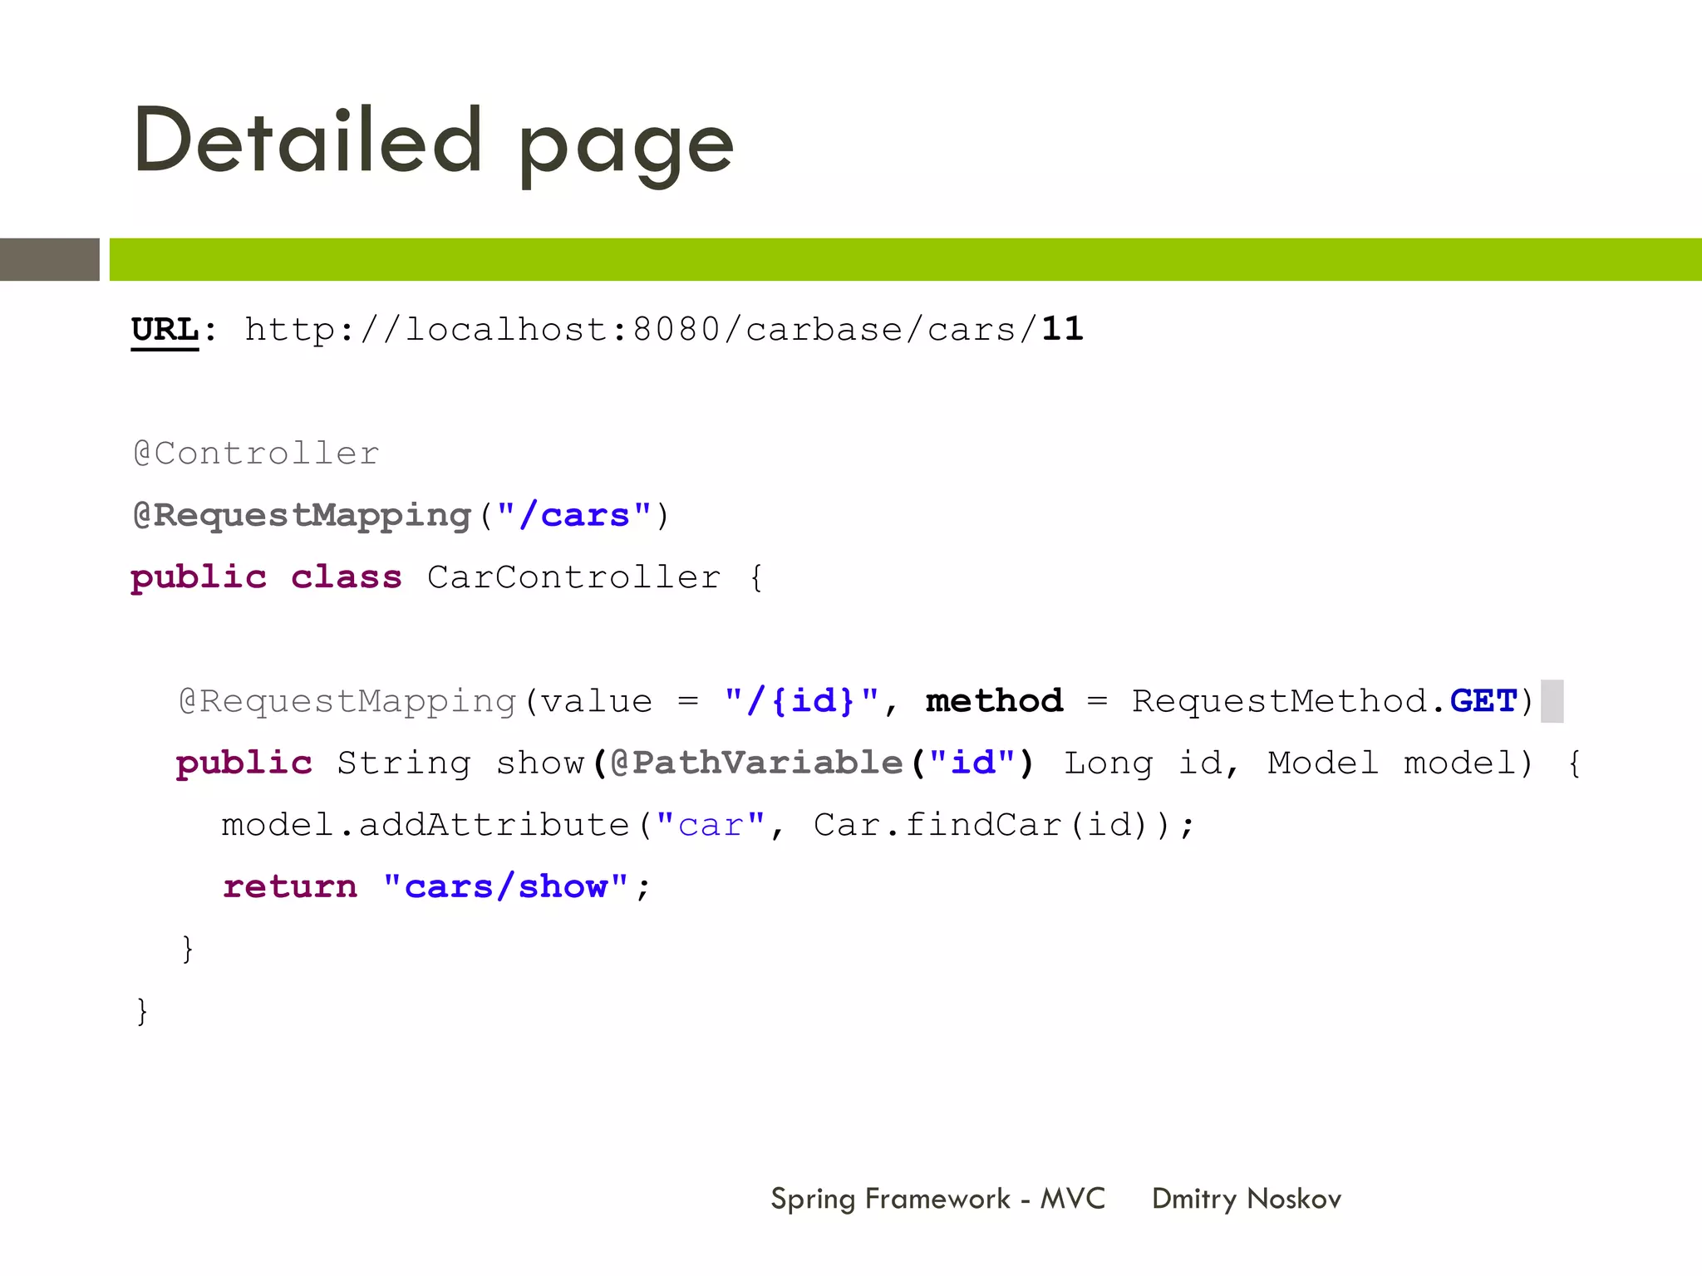Click the bold 'method' attribute
Screen dimensions: 1702x1276
click(994, 701)
